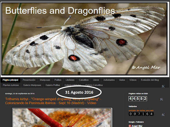Select the Polillas tab
This screenshot has width=170, height=127.
tap(58, 80)
